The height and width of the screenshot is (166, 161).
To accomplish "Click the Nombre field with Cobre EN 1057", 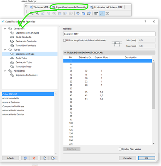I will tap(109, 34).
